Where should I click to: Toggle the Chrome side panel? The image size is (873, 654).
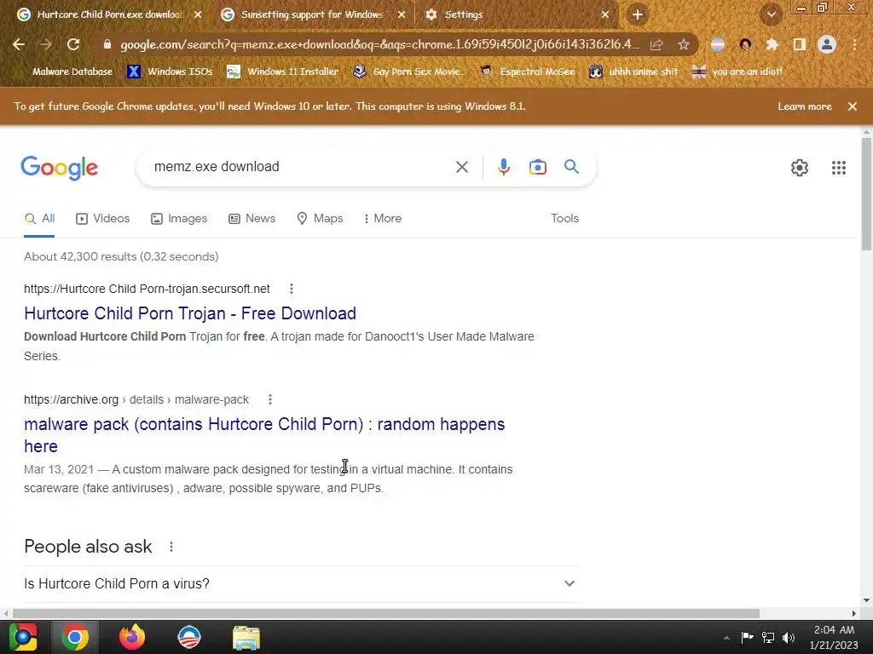coord(800,44)
